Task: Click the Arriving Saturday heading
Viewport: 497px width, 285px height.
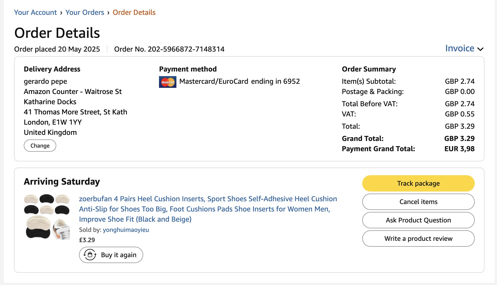Action: [62, 182]
